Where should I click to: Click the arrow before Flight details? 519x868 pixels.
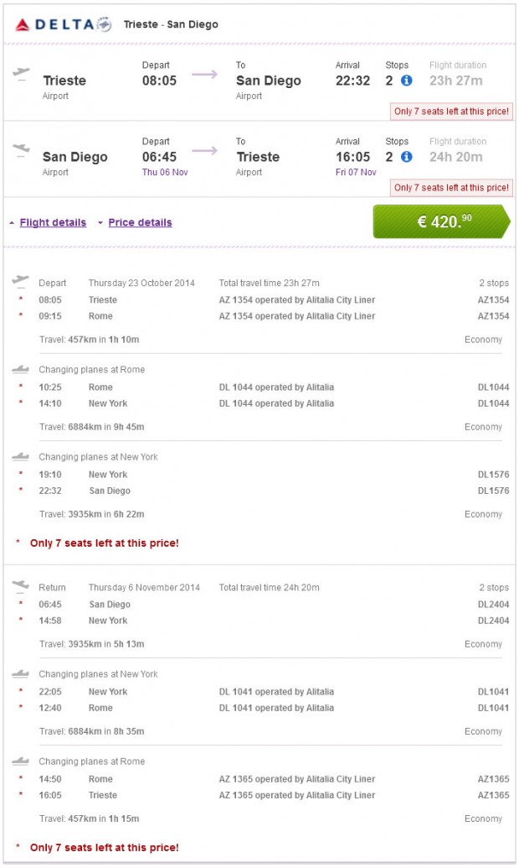pyautogui.click(x=12, y=223)
